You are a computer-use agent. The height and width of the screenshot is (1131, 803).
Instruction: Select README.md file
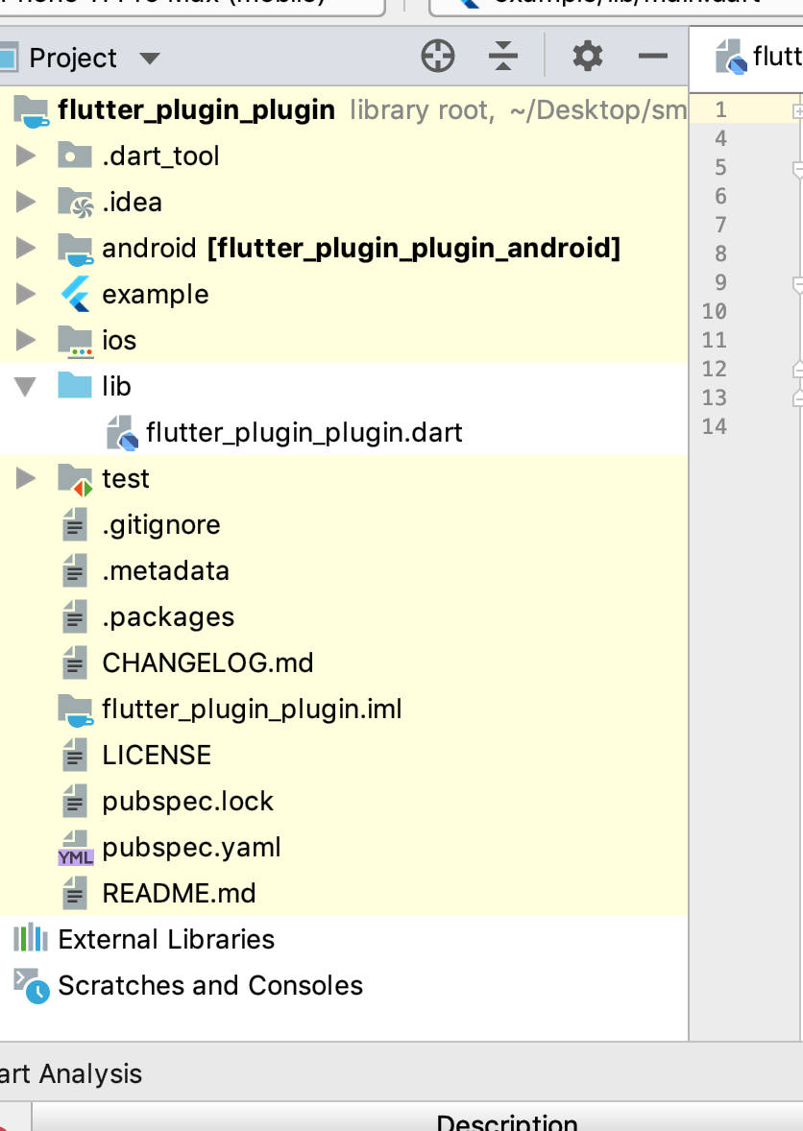[x=179, y=894]
